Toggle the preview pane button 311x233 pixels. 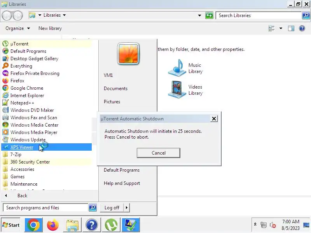[291, 28]
